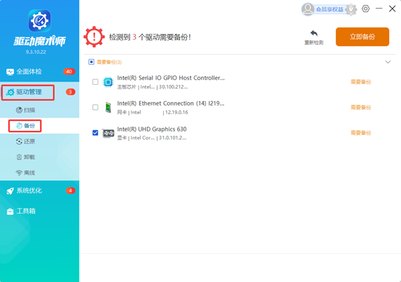Open the 扫描 scan sub-item
This screenshot has height=282, width=401.
coord(25,110)
